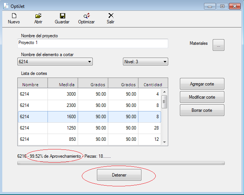Expand the element 6214 dropdown
This screenshot has width=244, height=195.
tap(55, 61)
